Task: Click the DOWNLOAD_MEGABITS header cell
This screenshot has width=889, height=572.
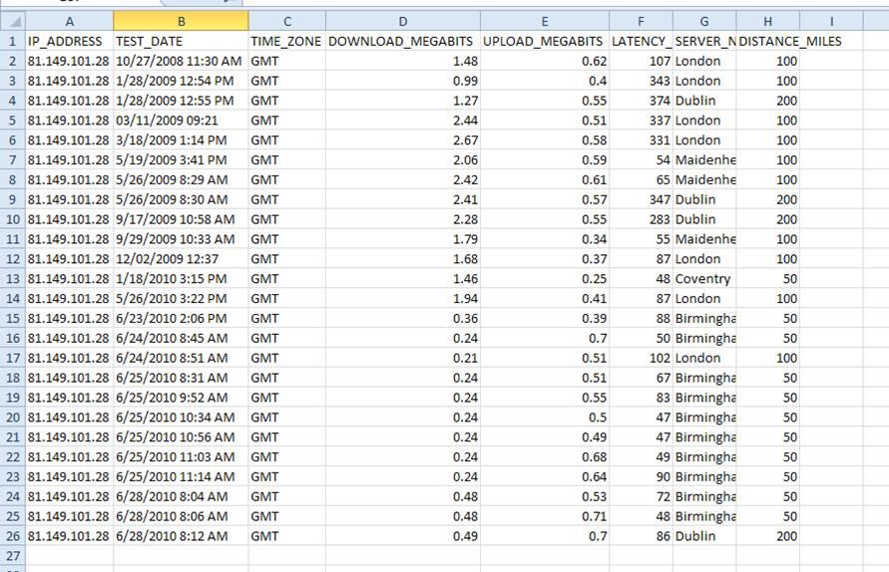Action: tap(402, 41)
